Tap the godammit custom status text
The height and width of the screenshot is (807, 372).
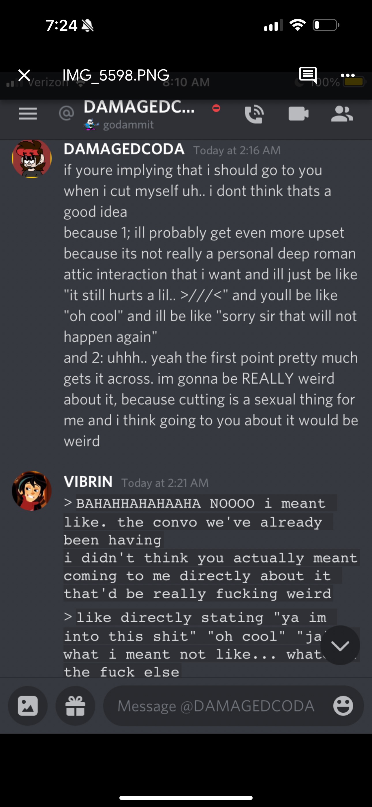point(128,125)
